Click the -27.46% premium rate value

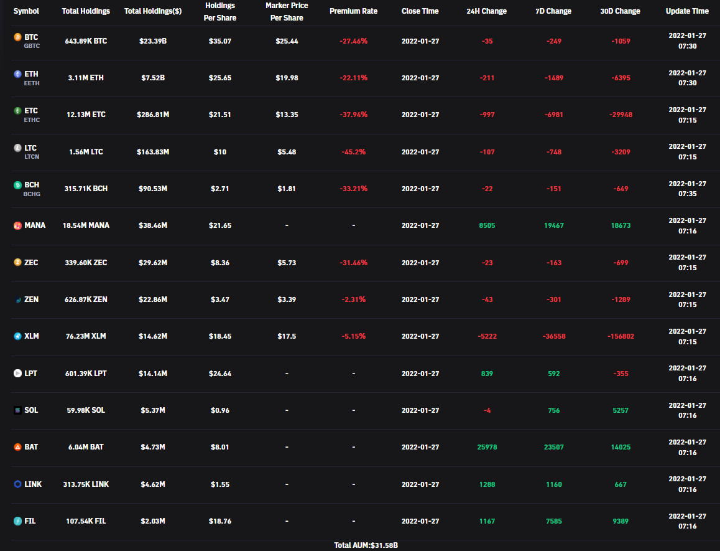tap(354, 41)
